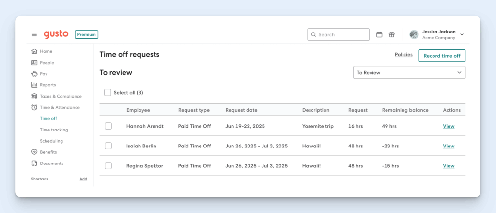Open Scheduling submenu item

tap(51, 141)
